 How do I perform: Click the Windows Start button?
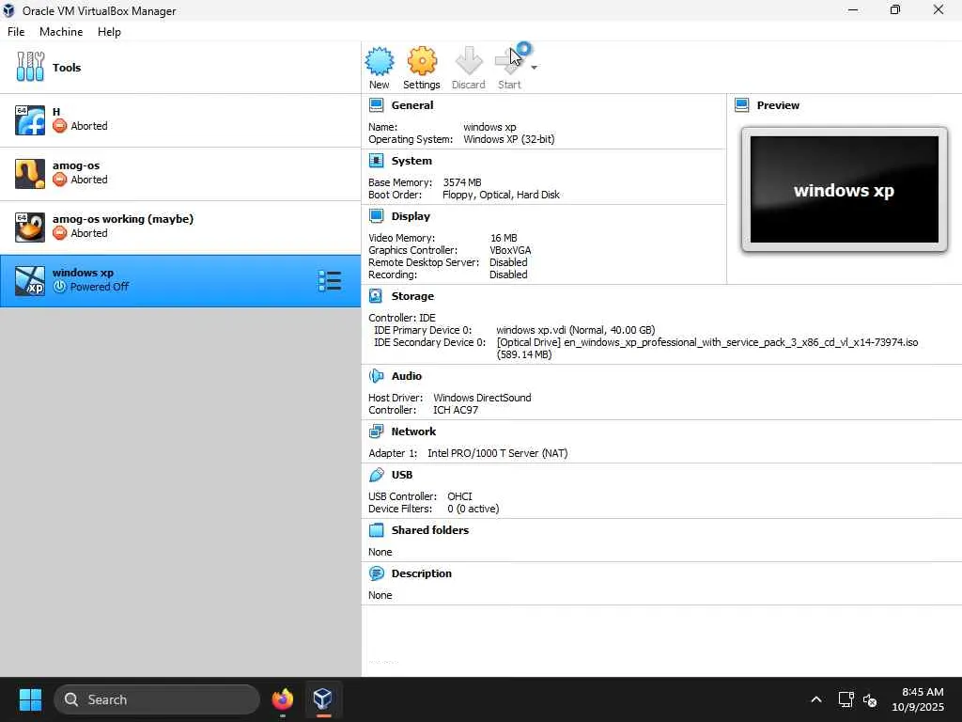coord(30,699)
